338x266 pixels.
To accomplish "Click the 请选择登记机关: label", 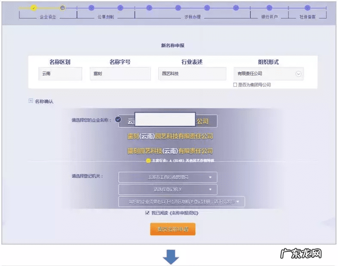I will (x=87, y=176).
